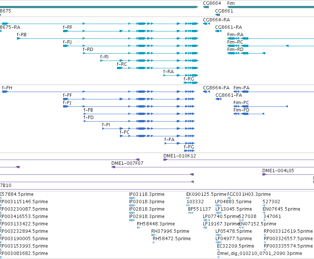This screenshot has width=314, height=259.
Task: Select the f-PC protein label
Action: (124, 132)
